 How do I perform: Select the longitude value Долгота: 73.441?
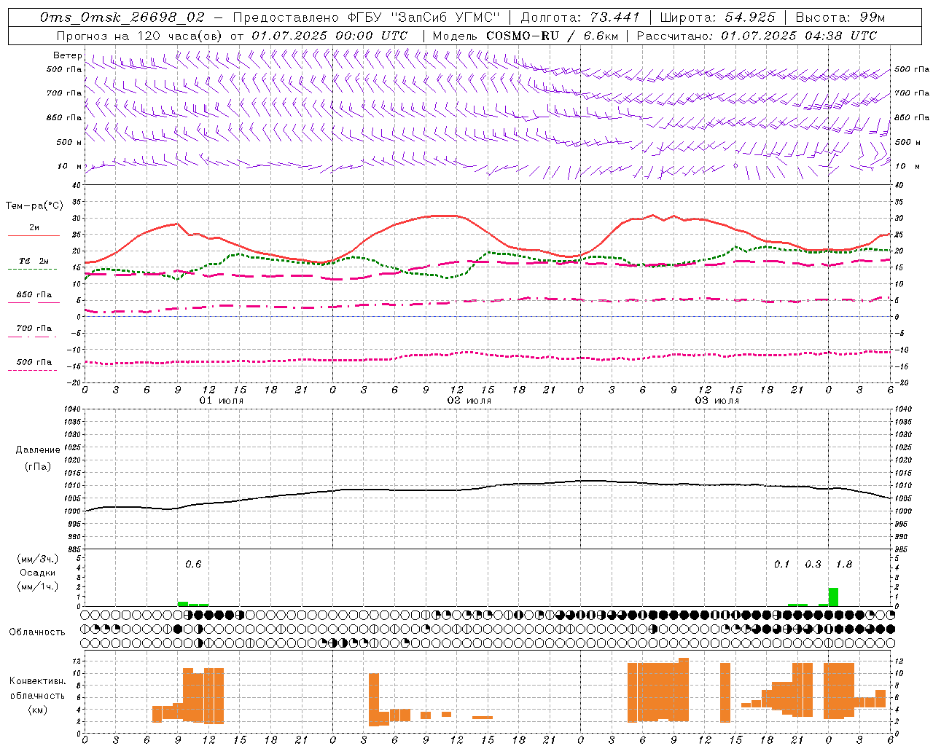pos(580,17)
